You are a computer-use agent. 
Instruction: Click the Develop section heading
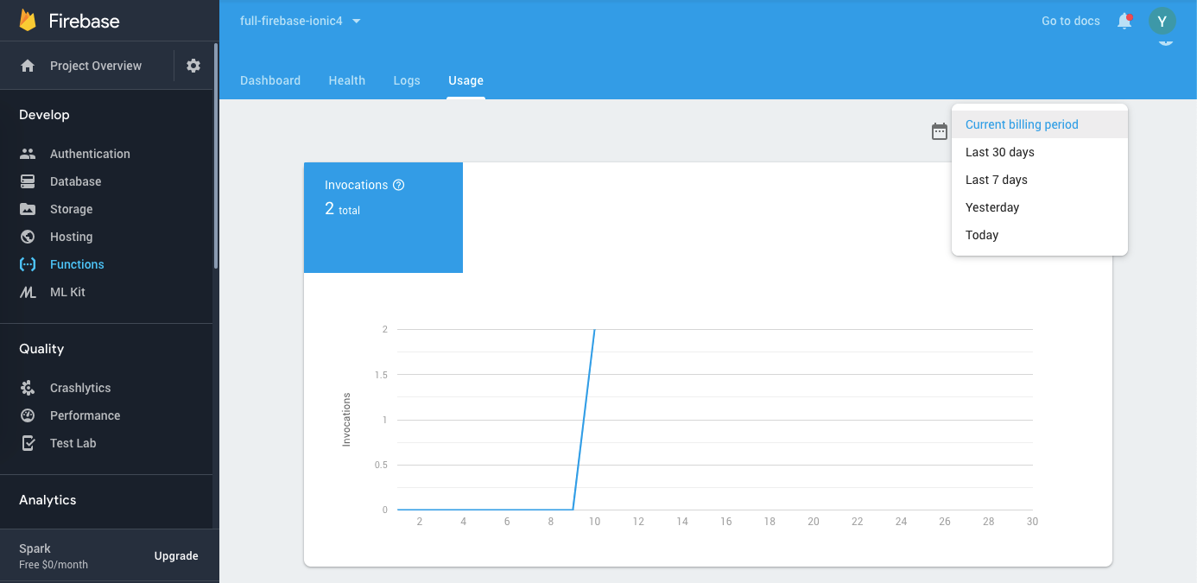pos(44,115)
